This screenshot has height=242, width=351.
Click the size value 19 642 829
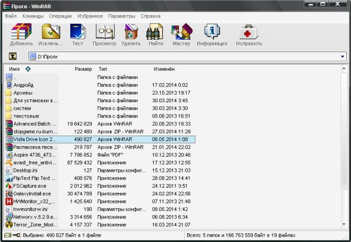point(80,124)
